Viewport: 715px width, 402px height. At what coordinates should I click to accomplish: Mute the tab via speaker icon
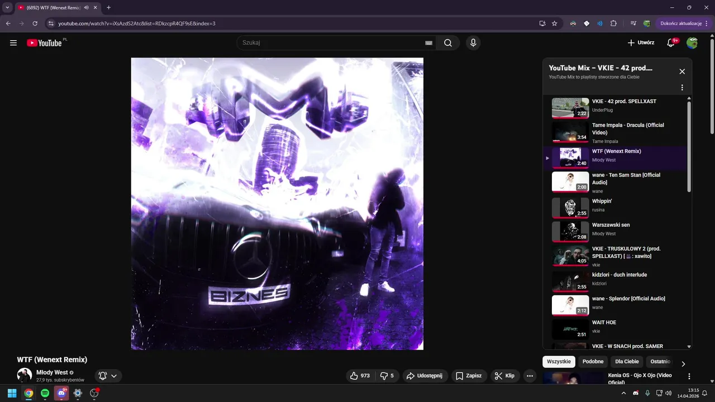pos(87,8)
